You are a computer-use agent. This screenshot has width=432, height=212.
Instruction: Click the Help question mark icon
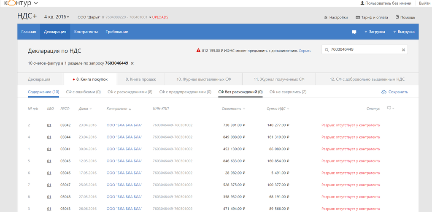click(397, 17)
